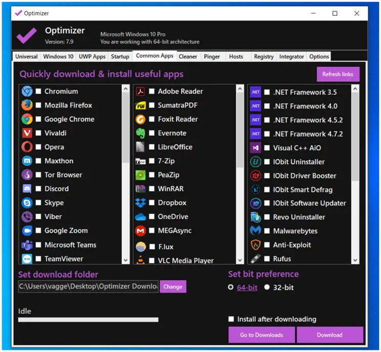Check the Chromium checkbox

pyautogui.click(x=38, y=91)
